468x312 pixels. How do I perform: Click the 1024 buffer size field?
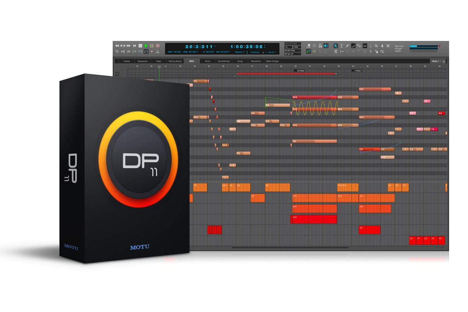(x=297, y=47)
